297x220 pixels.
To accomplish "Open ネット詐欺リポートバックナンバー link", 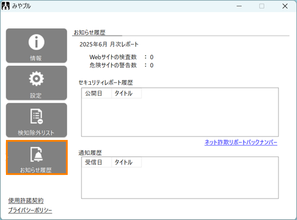I will 241,142.
